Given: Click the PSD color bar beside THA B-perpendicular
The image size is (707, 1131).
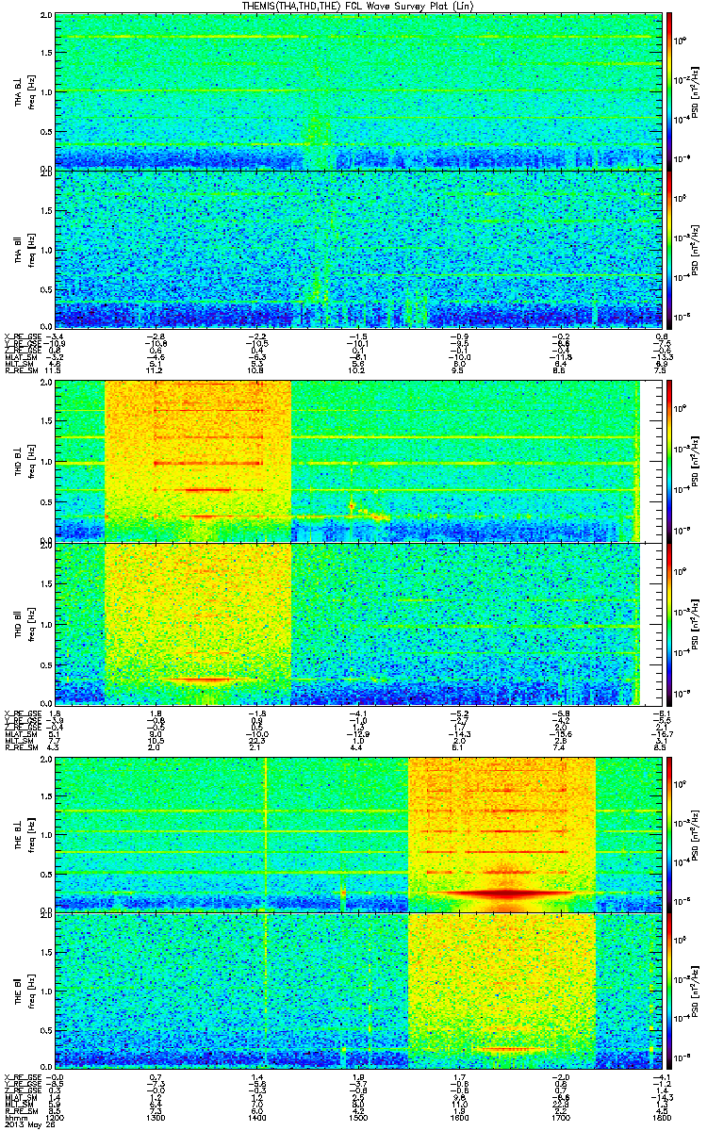Looking at the screenshot, I should [x=669, y=91].
